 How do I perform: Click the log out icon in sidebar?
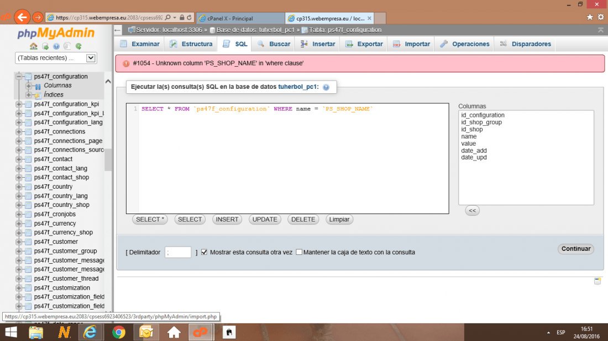(x=45, y=46)
